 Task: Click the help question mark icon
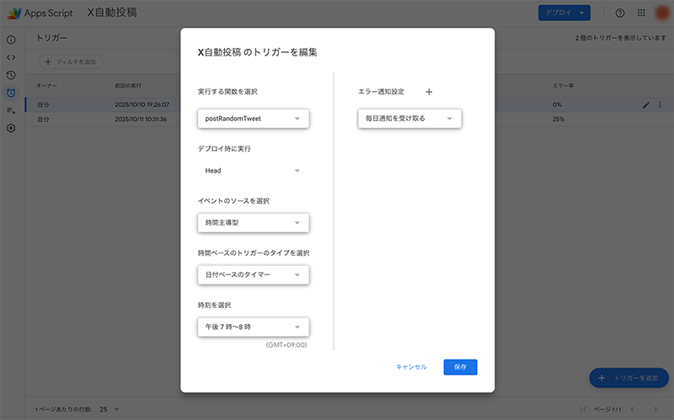(620, 13)
